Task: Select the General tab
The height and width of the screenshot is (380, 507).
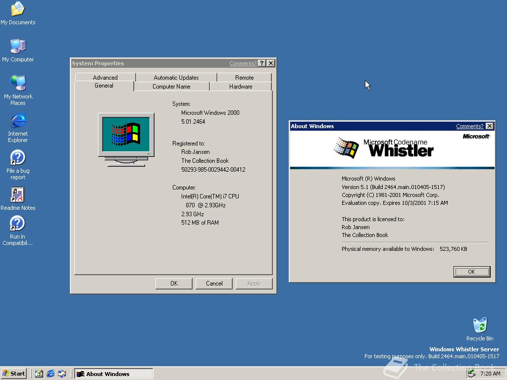Action: click(x=104, y=86)
